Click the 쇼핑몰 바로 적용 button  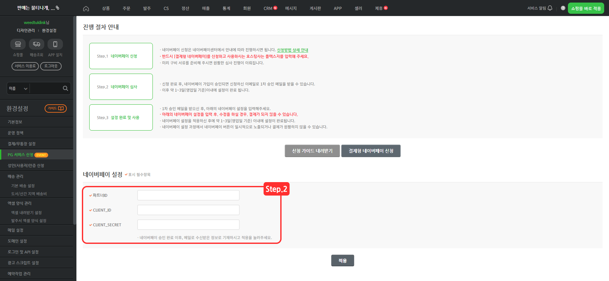coord(586,8)
